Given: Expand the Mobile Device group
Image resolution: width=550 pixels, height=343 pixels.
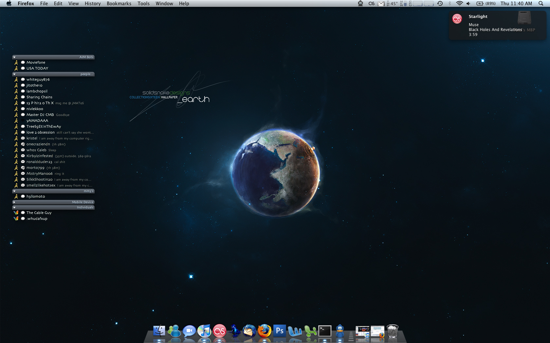Looking at the screenshot, I should click(14, 202).
